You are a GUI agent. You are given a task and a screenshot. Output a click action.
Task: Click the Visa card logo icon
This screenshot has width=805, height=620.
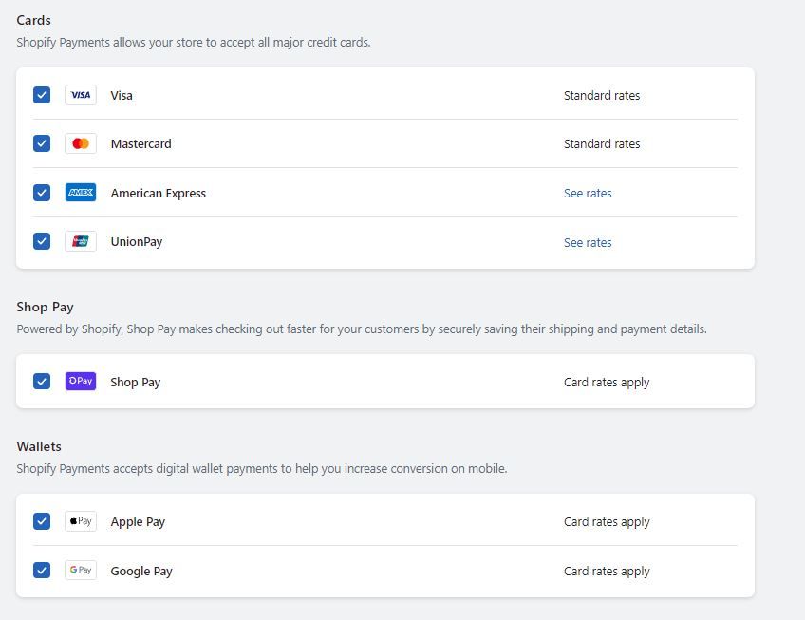point(81,95)
